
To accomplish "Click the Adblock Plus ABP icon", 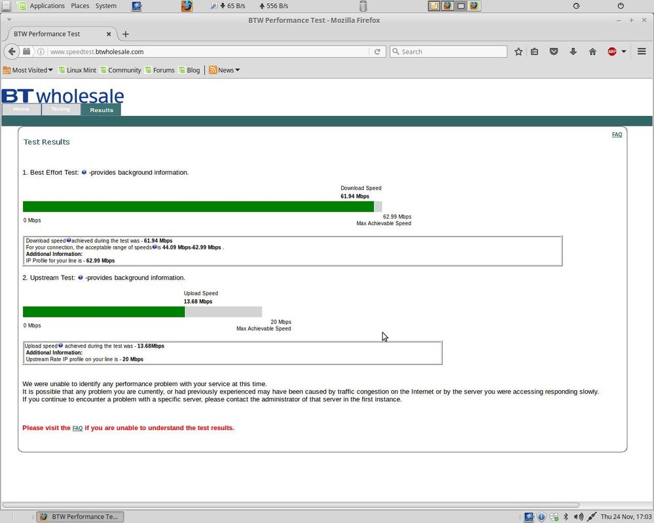I will tap(612, 52).
